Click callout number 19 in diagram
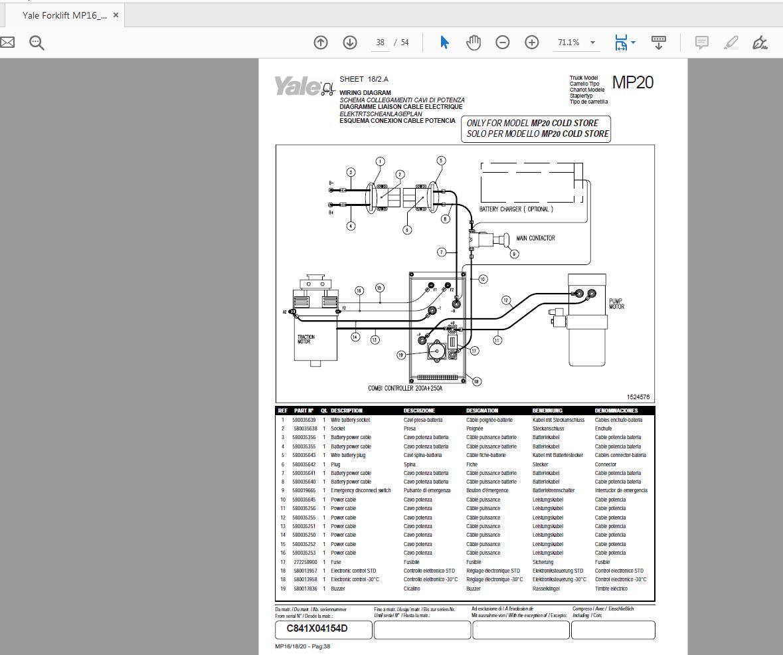 pyautogui.click(x=401, y=355)
